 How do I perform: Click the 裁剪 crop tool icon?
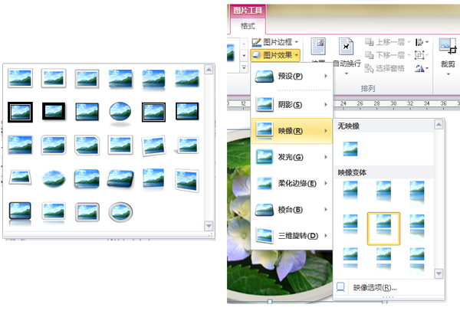point(448,46)
